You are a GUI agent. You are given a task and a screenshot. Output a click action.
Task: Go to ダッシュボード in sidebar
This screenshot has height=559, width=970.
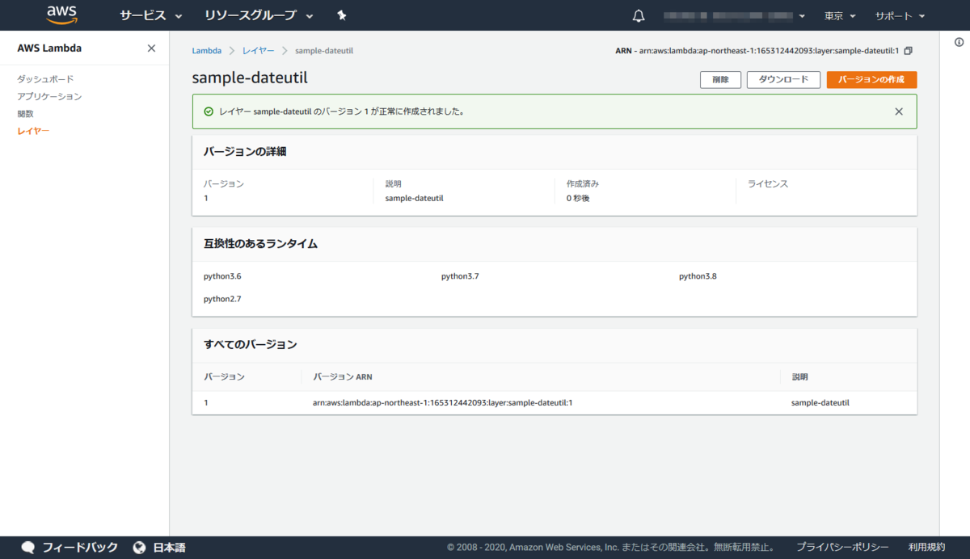(45, 79)
